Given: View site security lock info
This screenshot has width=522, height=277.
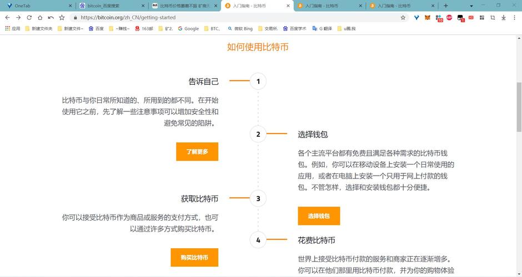Looking at the screenshot, I should click(75, 18).
